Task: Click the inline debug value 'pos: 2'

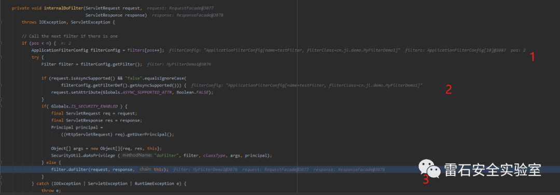Action: [518, 50]
